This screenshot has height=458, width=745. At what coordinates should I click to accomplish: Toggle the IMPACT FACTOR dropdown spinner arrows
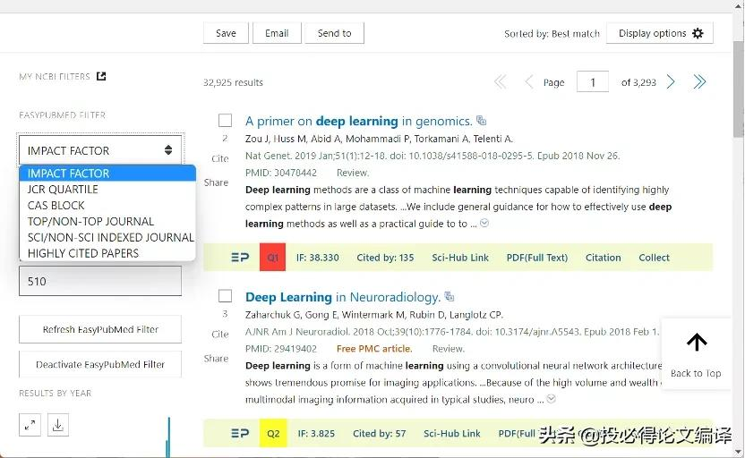point(168,150)
